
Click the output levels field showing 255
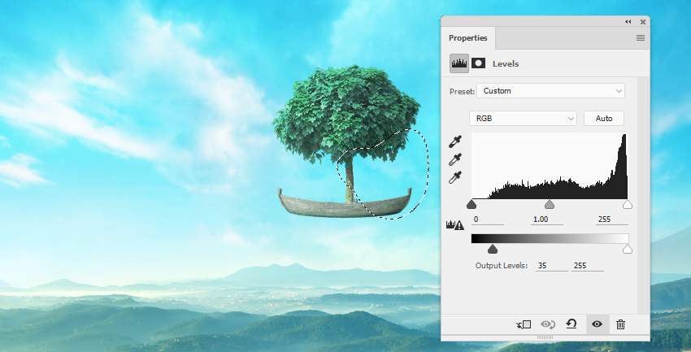click(588, 266)
